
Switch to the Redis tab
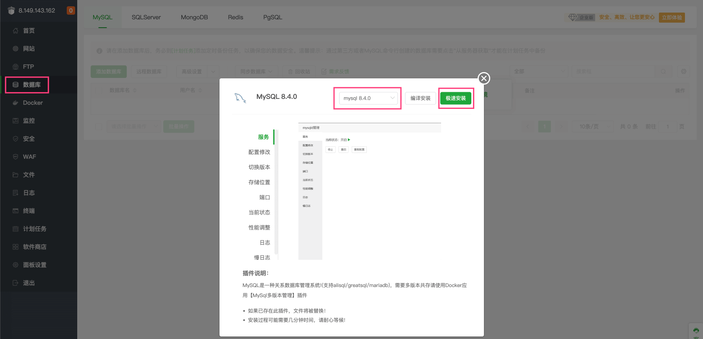coord(235,17)
